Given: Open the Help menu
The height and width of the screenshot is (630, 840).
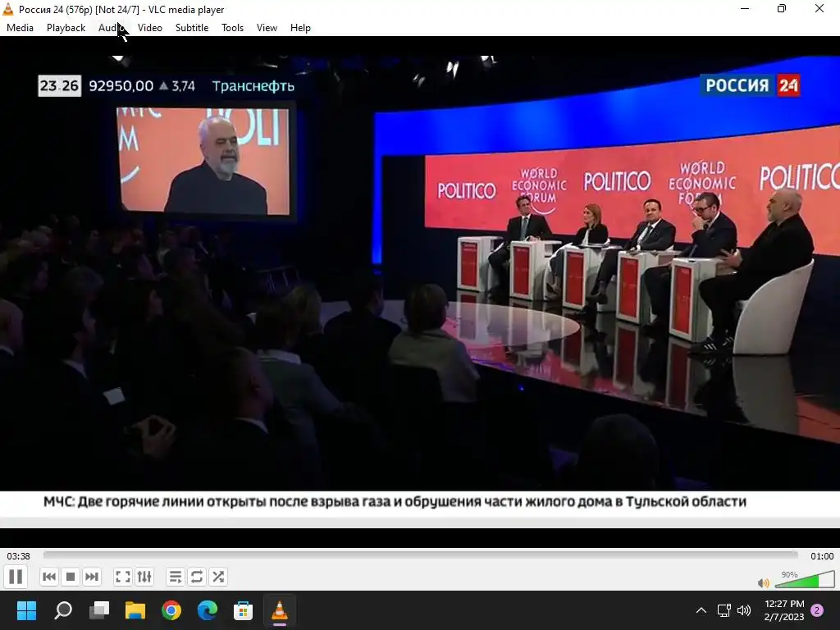Looking at the screenshot, I should point(300,28).
